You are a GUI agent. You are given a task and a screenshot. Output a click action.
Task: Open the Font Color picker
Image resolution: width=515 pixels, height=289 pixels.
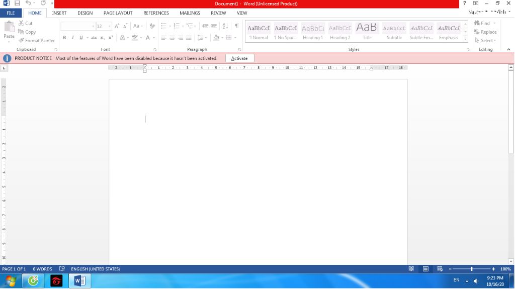[148, 38]
